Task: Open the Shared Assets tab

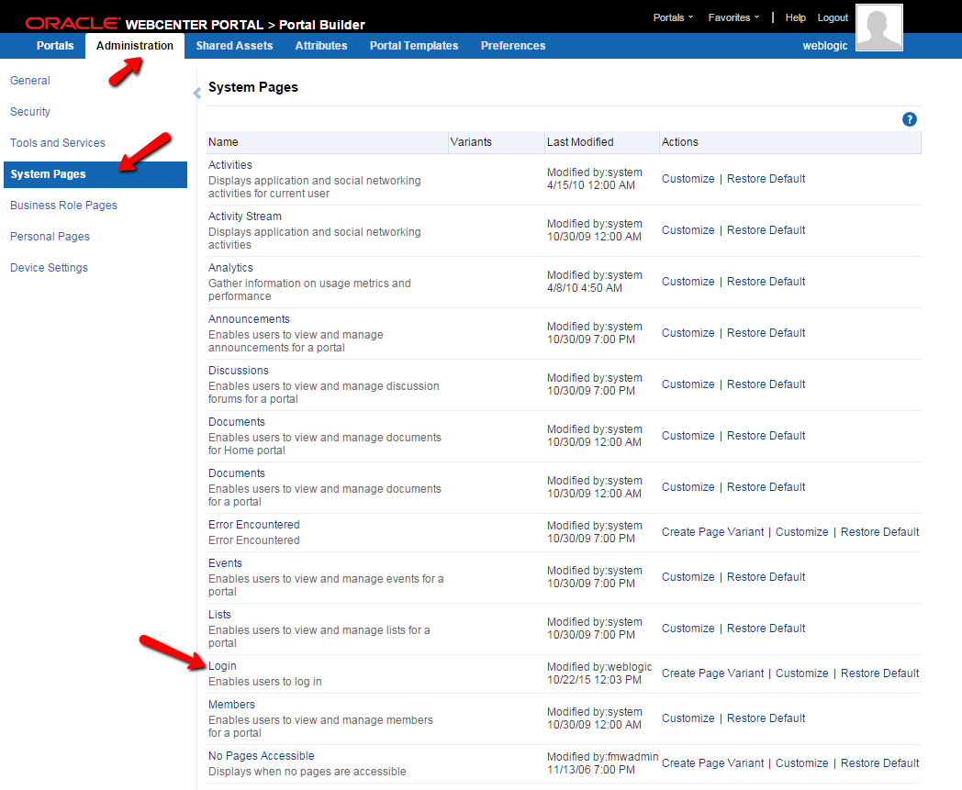Action: coord(234,45)
